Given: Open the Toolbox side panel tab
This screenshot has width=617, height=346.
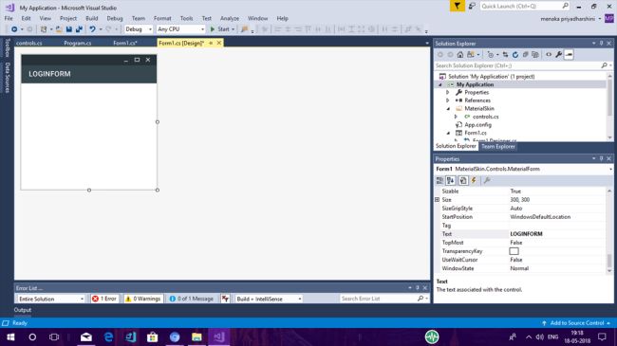Looking at the screenshot, I should (7, 47).
